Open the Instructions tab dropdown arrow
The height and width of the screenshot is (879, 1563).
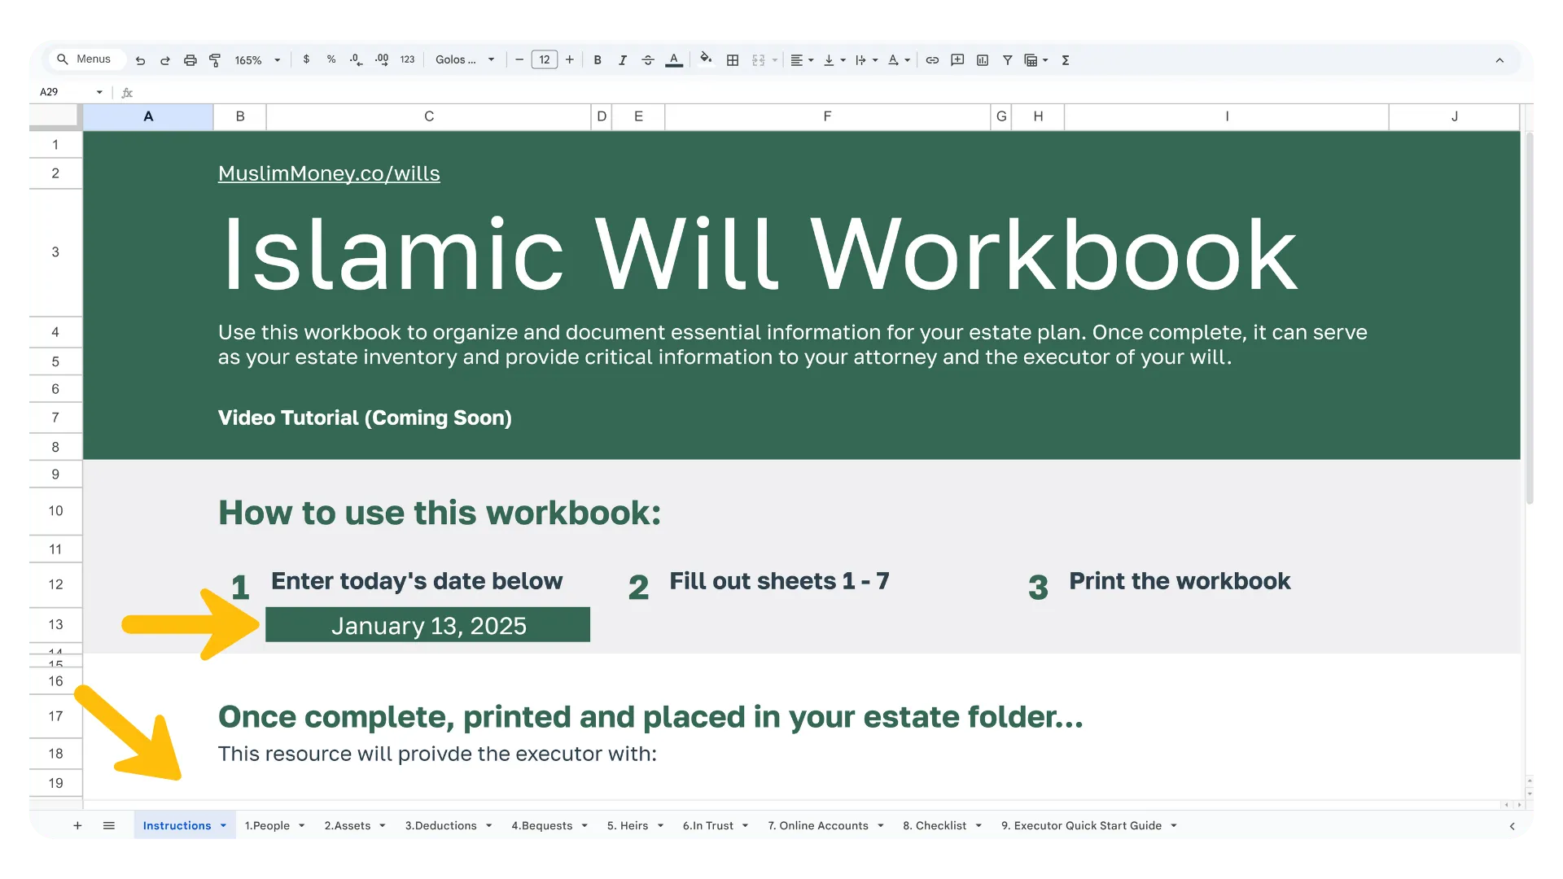[x=223, y=825]
